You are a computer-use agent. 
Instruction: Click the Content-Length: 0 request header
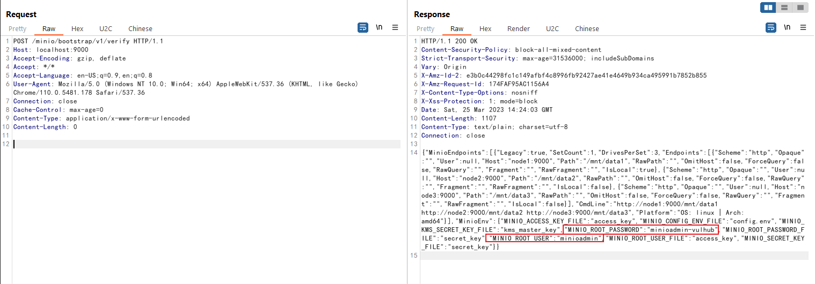pos(45,127)
